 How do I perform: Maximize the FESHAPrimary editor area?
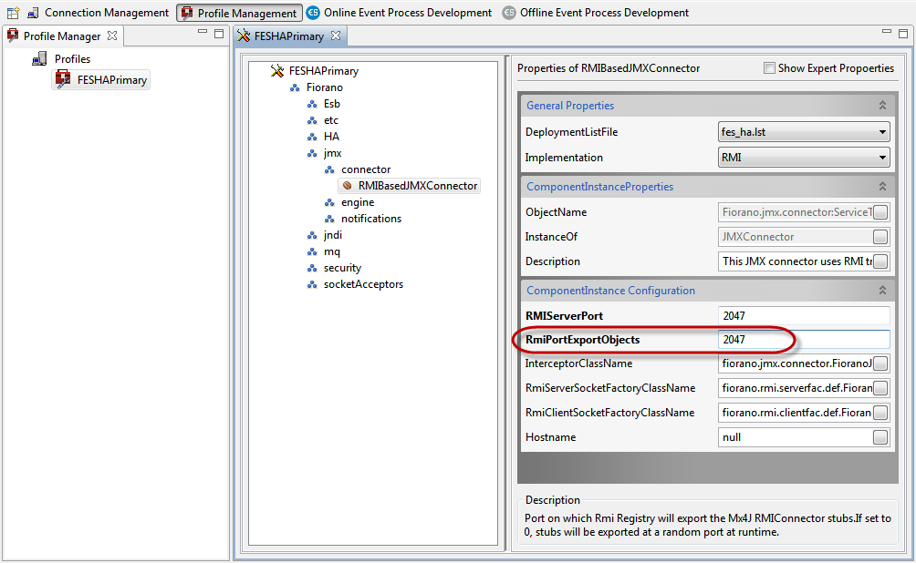point(903,34)
